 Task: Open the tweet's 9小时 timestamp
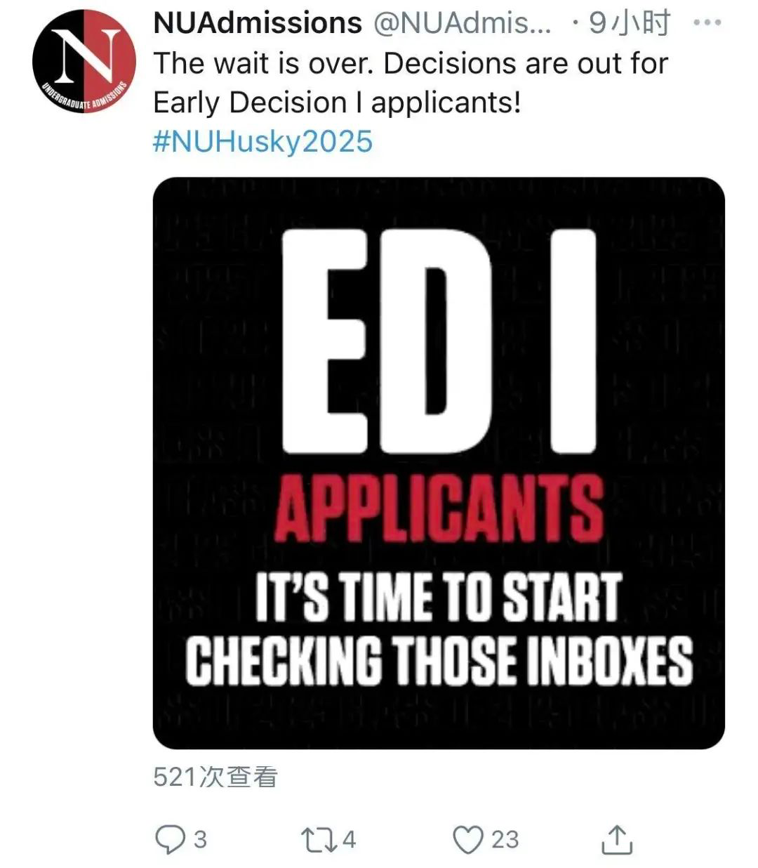pos(629,23)
